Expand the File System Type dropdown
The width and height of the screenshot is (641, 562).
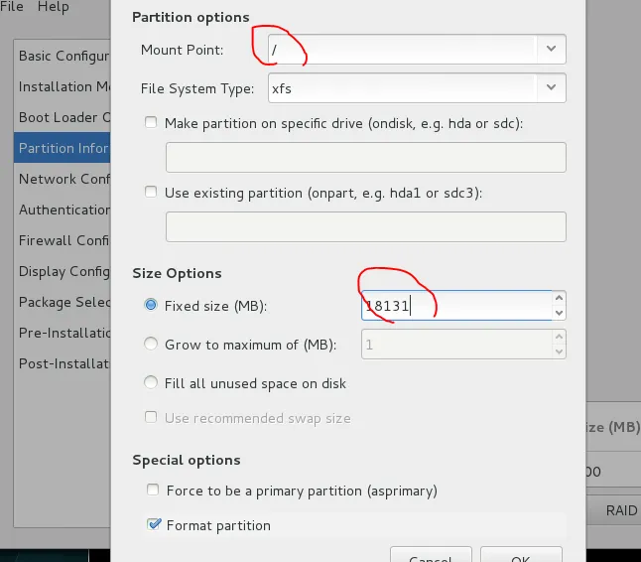click(x=552, y=88)
